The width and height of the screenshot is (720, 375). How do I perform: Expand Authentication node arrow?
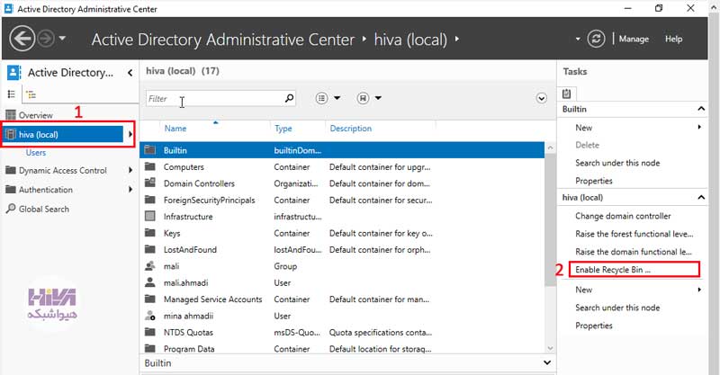click(x=130, y=190)
